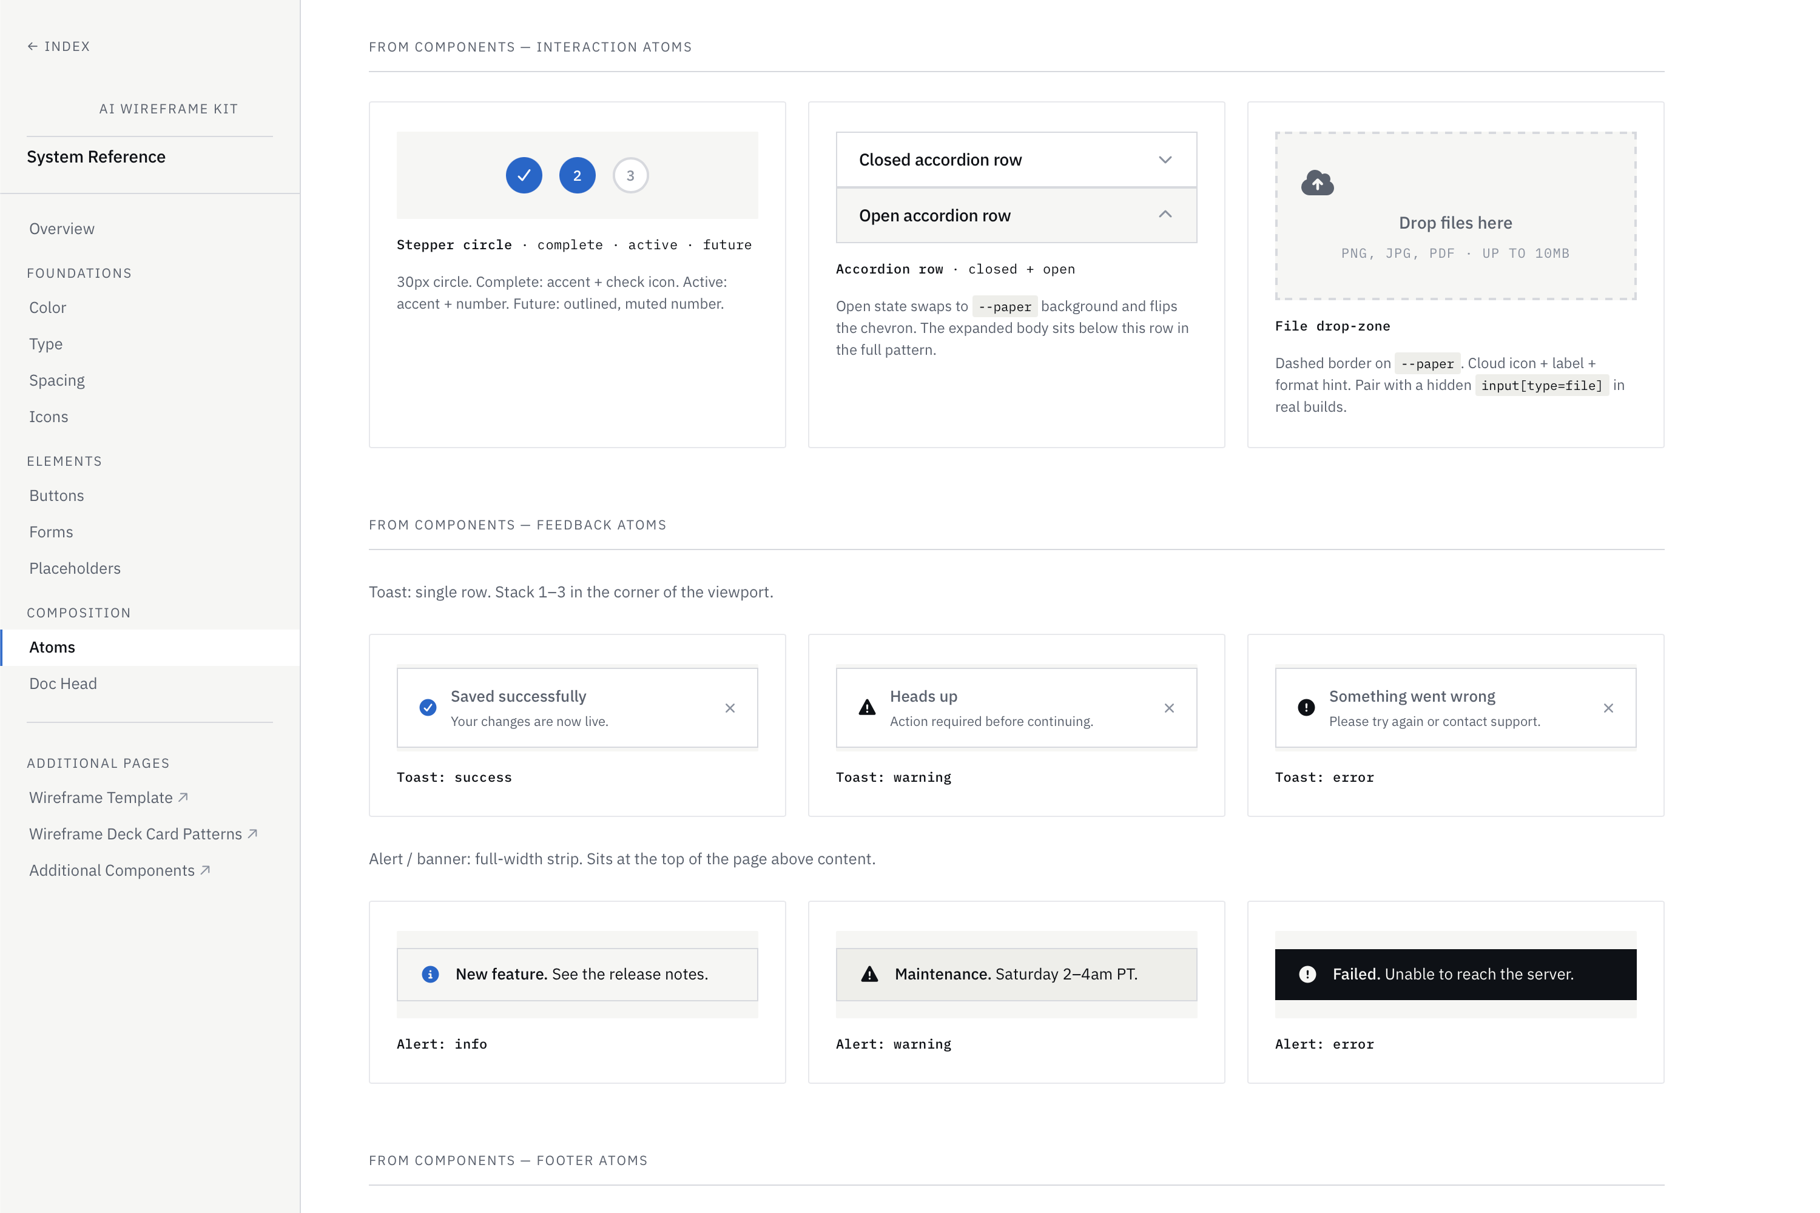1820x1213 pixels.
Task: Click the Toast: warning caption
Action: (893, 778)
